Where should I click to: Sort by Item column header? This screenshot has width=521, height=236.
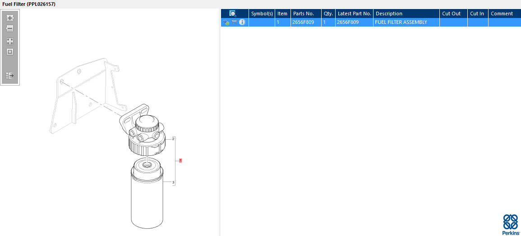coord(283,14)
